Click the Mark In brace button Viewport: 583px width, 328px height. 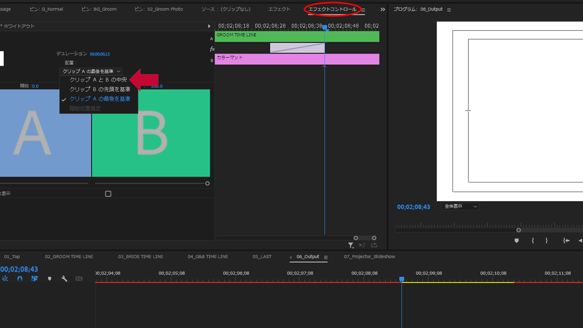tap(533, 241)
